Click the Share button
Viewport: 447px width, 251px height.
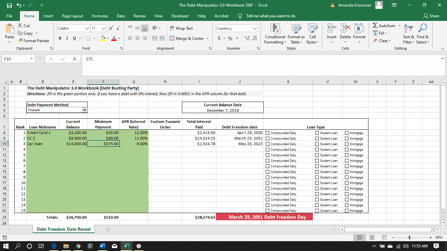pos(431,16)
